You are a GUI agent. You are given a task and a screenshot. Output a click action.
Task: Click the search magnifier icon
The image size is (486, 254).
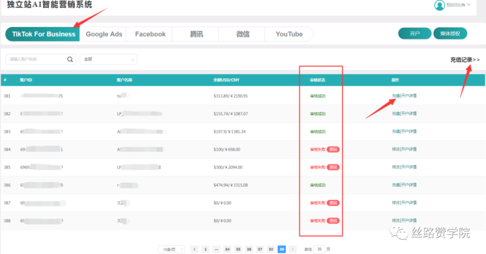tap(70, 59)
